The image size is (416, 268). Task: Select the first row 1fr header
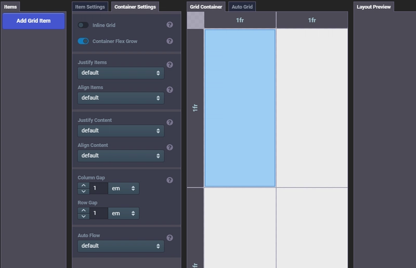(x=196, y=108)
